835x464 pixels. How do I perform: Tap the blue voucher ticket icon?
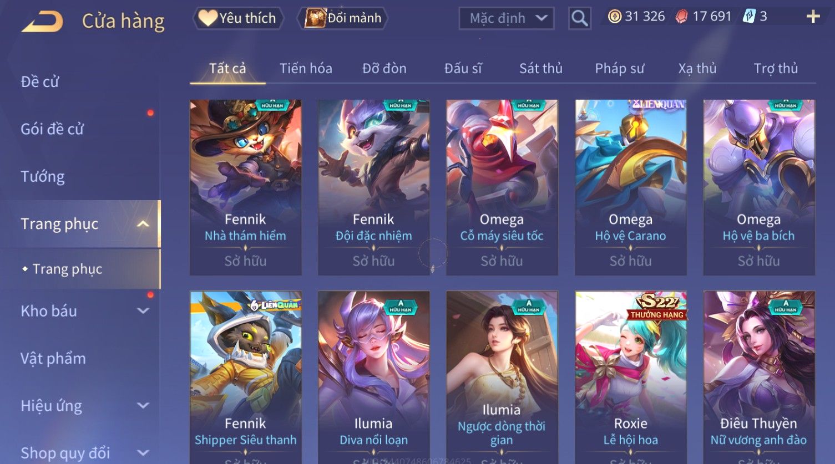[749, 17]
